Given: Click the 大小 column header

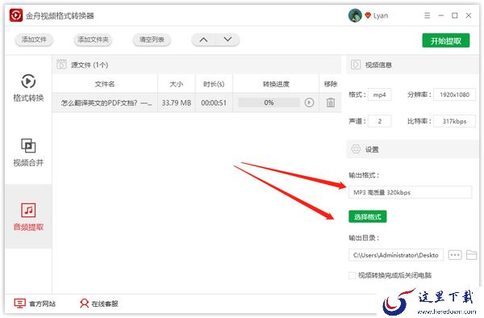Looking at the screenshot, I should click(x=176, y=84).
